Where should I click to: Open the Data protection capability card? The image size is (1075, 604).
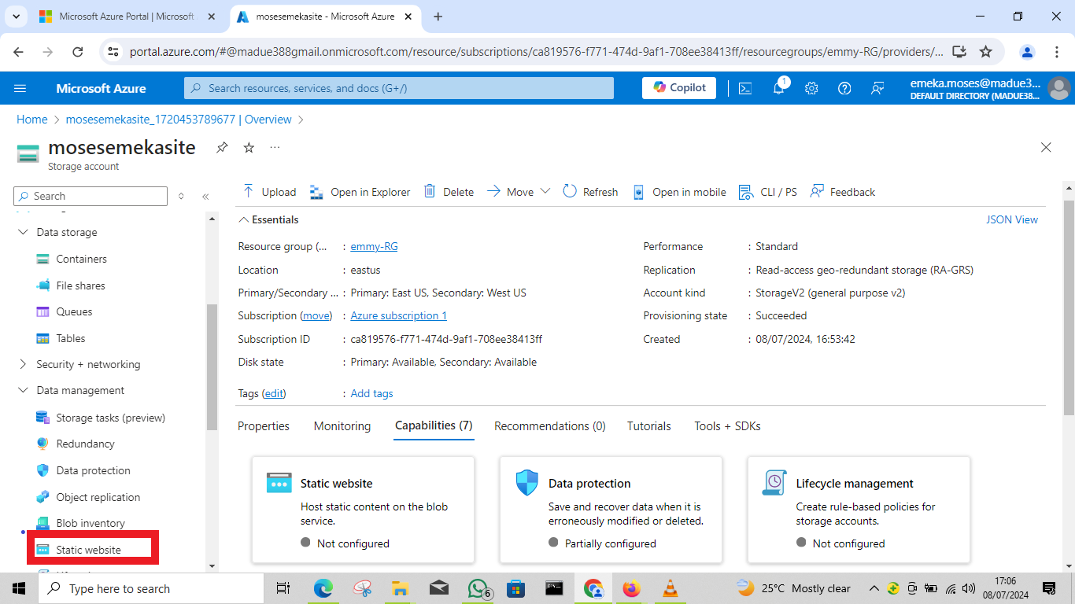tap(611, 510)
